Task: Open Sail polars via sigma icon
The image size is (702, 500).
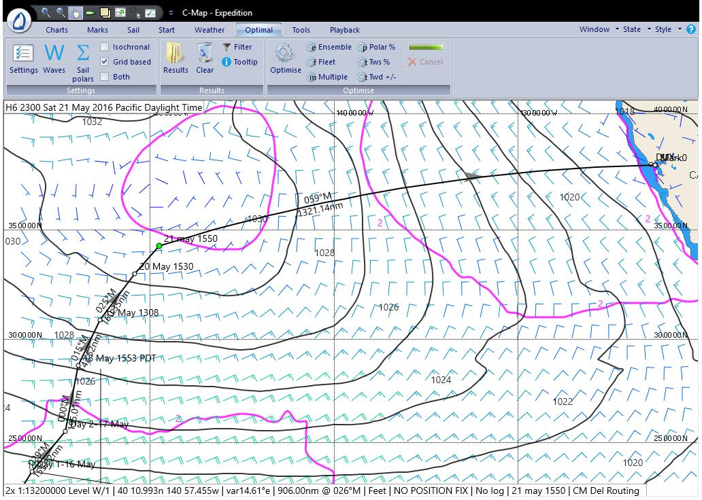Action: 83,54
